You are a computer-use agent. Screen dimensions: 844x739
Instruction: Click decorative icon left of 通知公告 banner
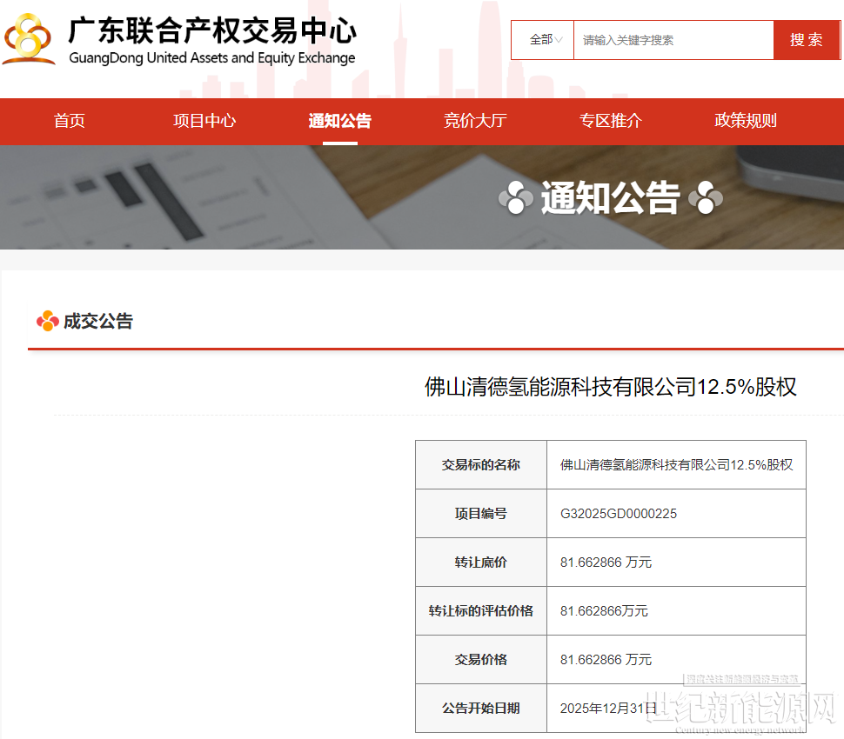pyautogui.click(x=515, y=198)
